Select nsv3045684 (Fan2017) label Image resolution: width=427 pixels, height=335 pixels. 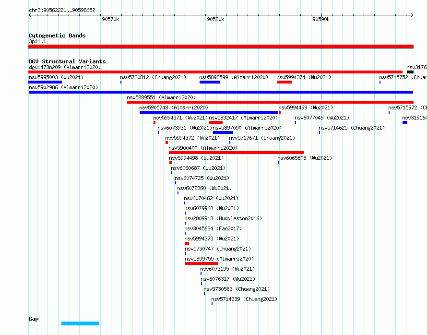tap(213, 228)
